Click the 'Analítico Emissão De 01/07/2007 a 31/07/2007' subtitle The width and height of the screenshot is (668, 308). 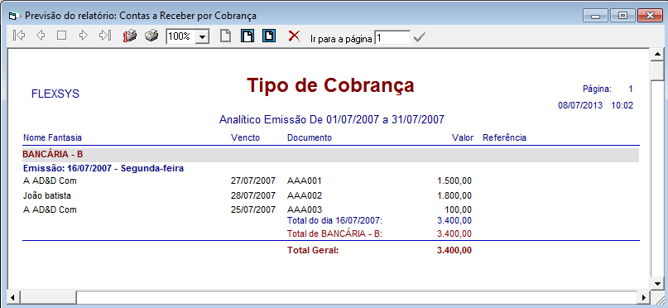point(331,119)
